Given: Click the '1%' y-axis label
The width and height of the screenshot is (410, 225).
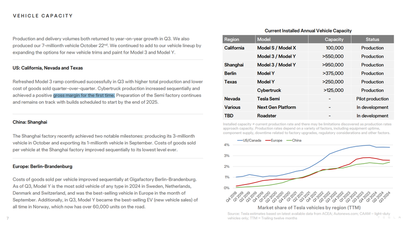Looking at the screenshot, I should click(x=227, y=177).
